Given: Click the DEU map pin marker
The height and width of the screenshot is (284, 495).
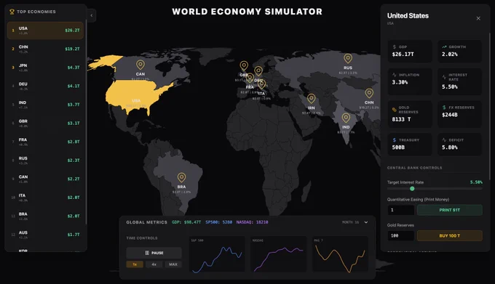Looking at the screenshot, I should [x=258, y=71].
